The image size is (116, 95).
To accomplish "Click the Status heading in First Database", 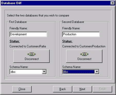I will [15, 41].
